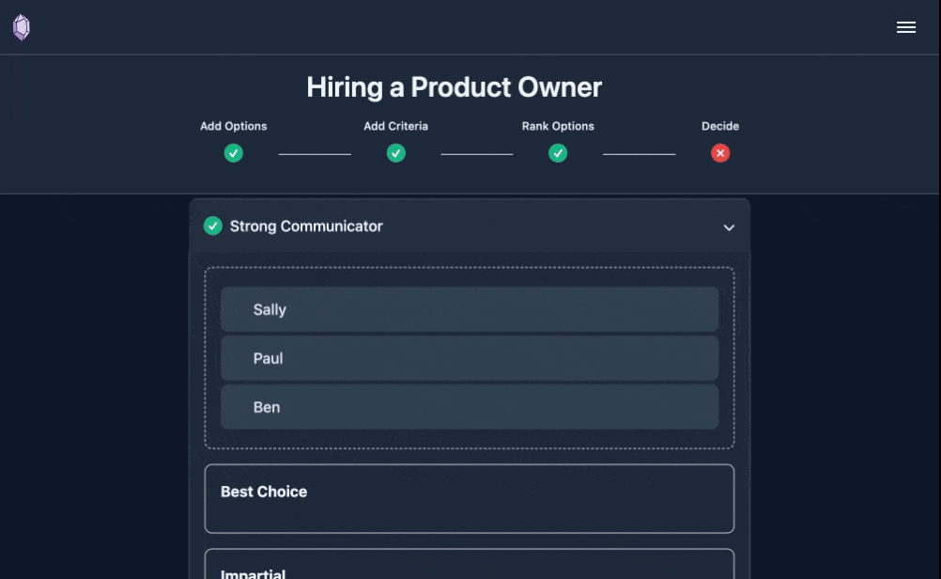The image size is (941, 579).
Task: Click the green check under Rank Options
Action: pyautogui.click(x=558, y=153)
